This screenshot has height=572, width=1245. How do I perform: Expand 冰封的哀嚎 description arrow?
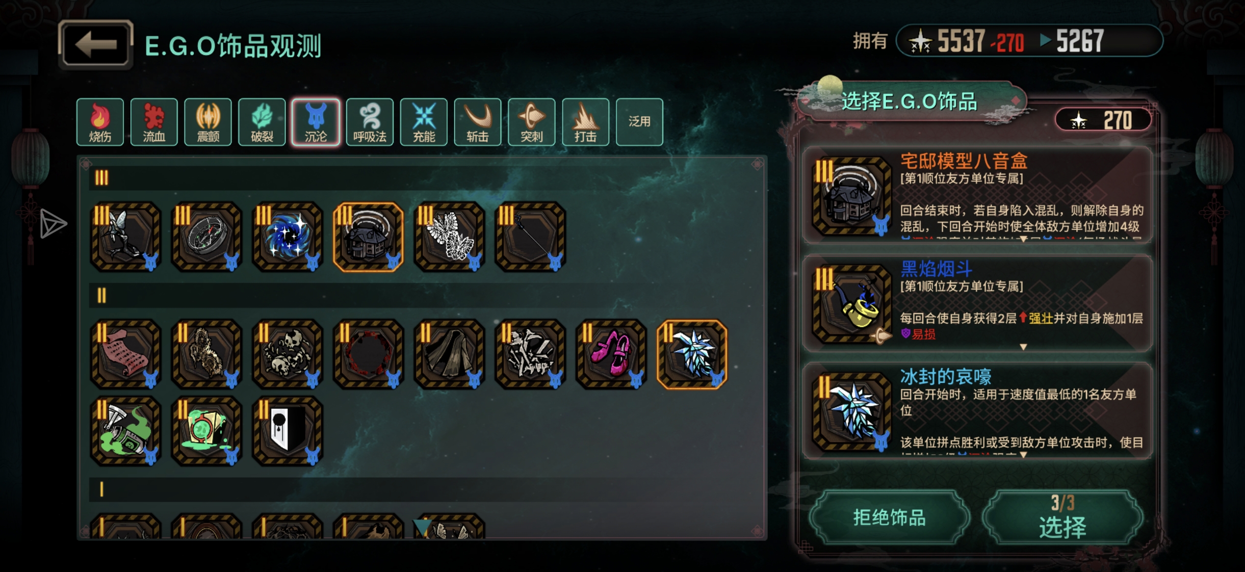pos(1023,455)
